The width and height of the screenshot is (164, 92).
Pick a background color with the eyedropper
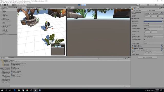163,21
